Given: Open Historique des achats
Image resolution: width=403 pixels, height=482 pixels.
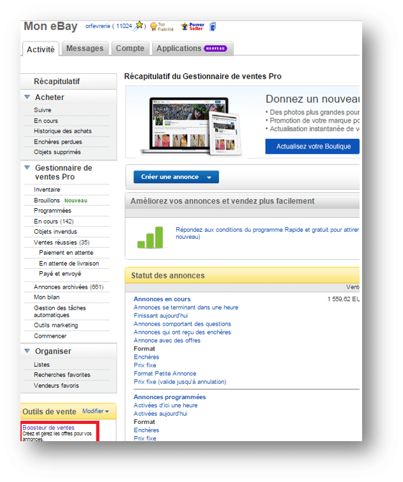Looking at the screenshot, I should pyautogui.click(x=63, y=132).
